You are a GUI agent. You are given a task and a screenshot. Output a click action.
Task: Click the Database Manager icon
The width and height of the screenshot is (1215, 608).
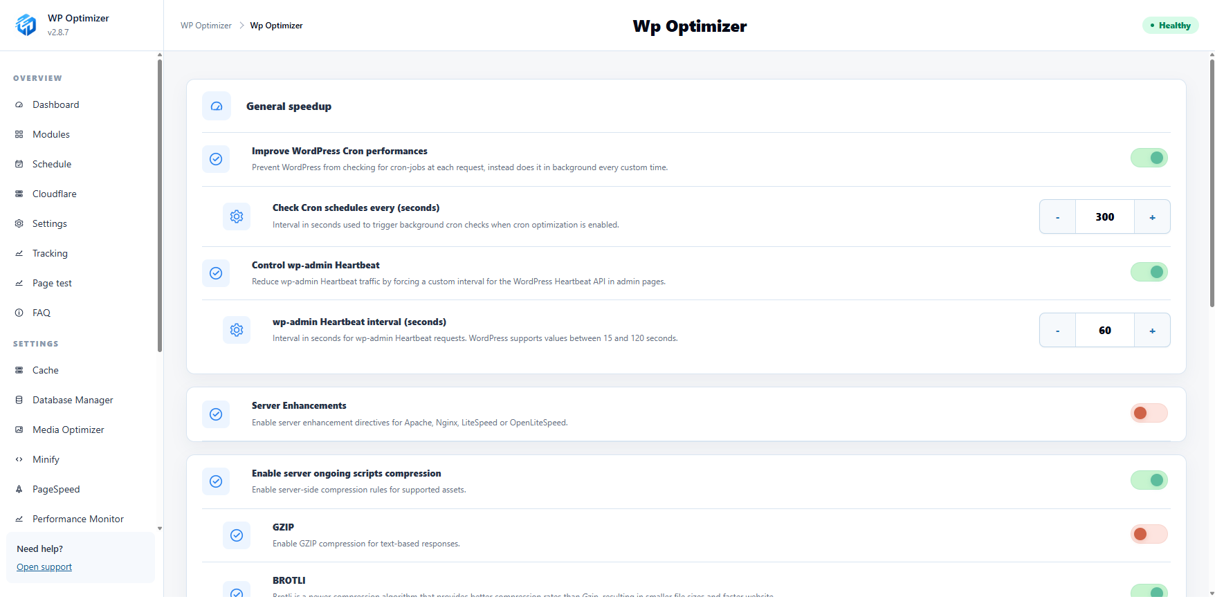tap(19, 400)
